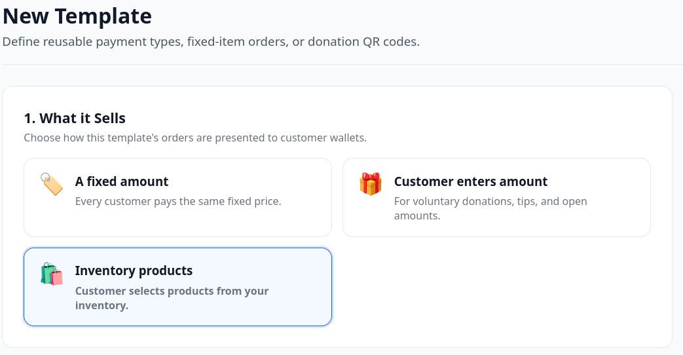This screenshot has width=683, height=355.
Task: Click the price tag icon
Action: point(51,184)
